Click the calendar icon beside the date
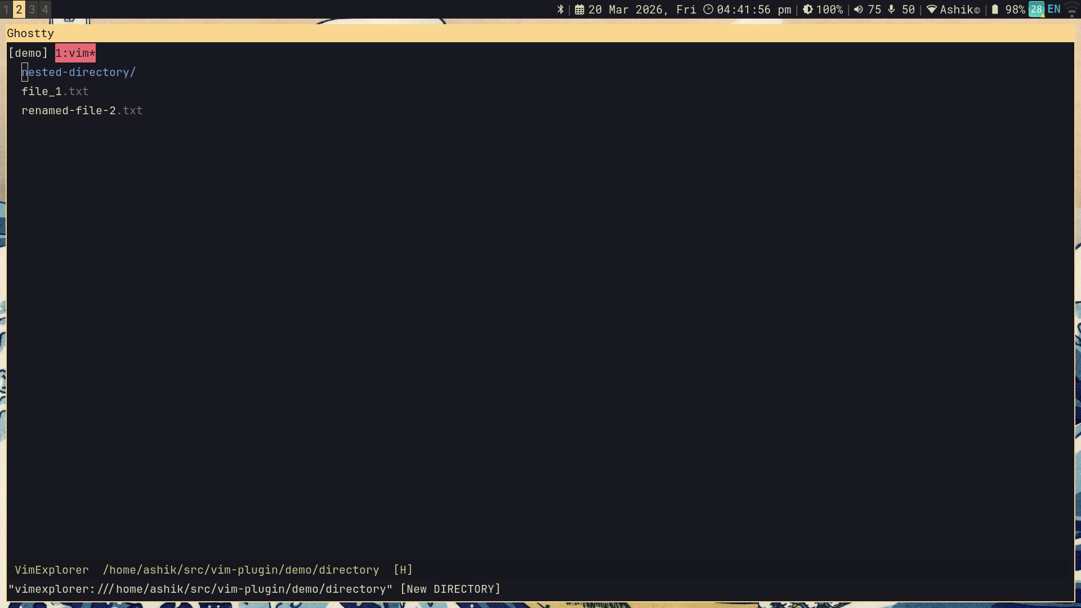This screenshot has height=608, width=1081. coord(579,10)
